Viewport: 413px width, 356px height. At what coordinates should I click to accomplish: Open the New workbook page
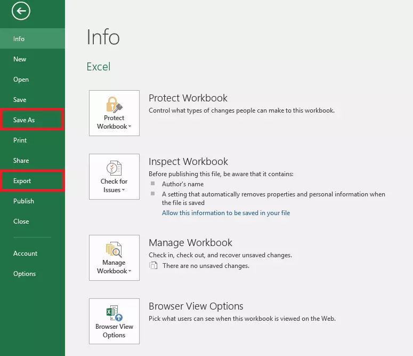[x=33, y=59]
